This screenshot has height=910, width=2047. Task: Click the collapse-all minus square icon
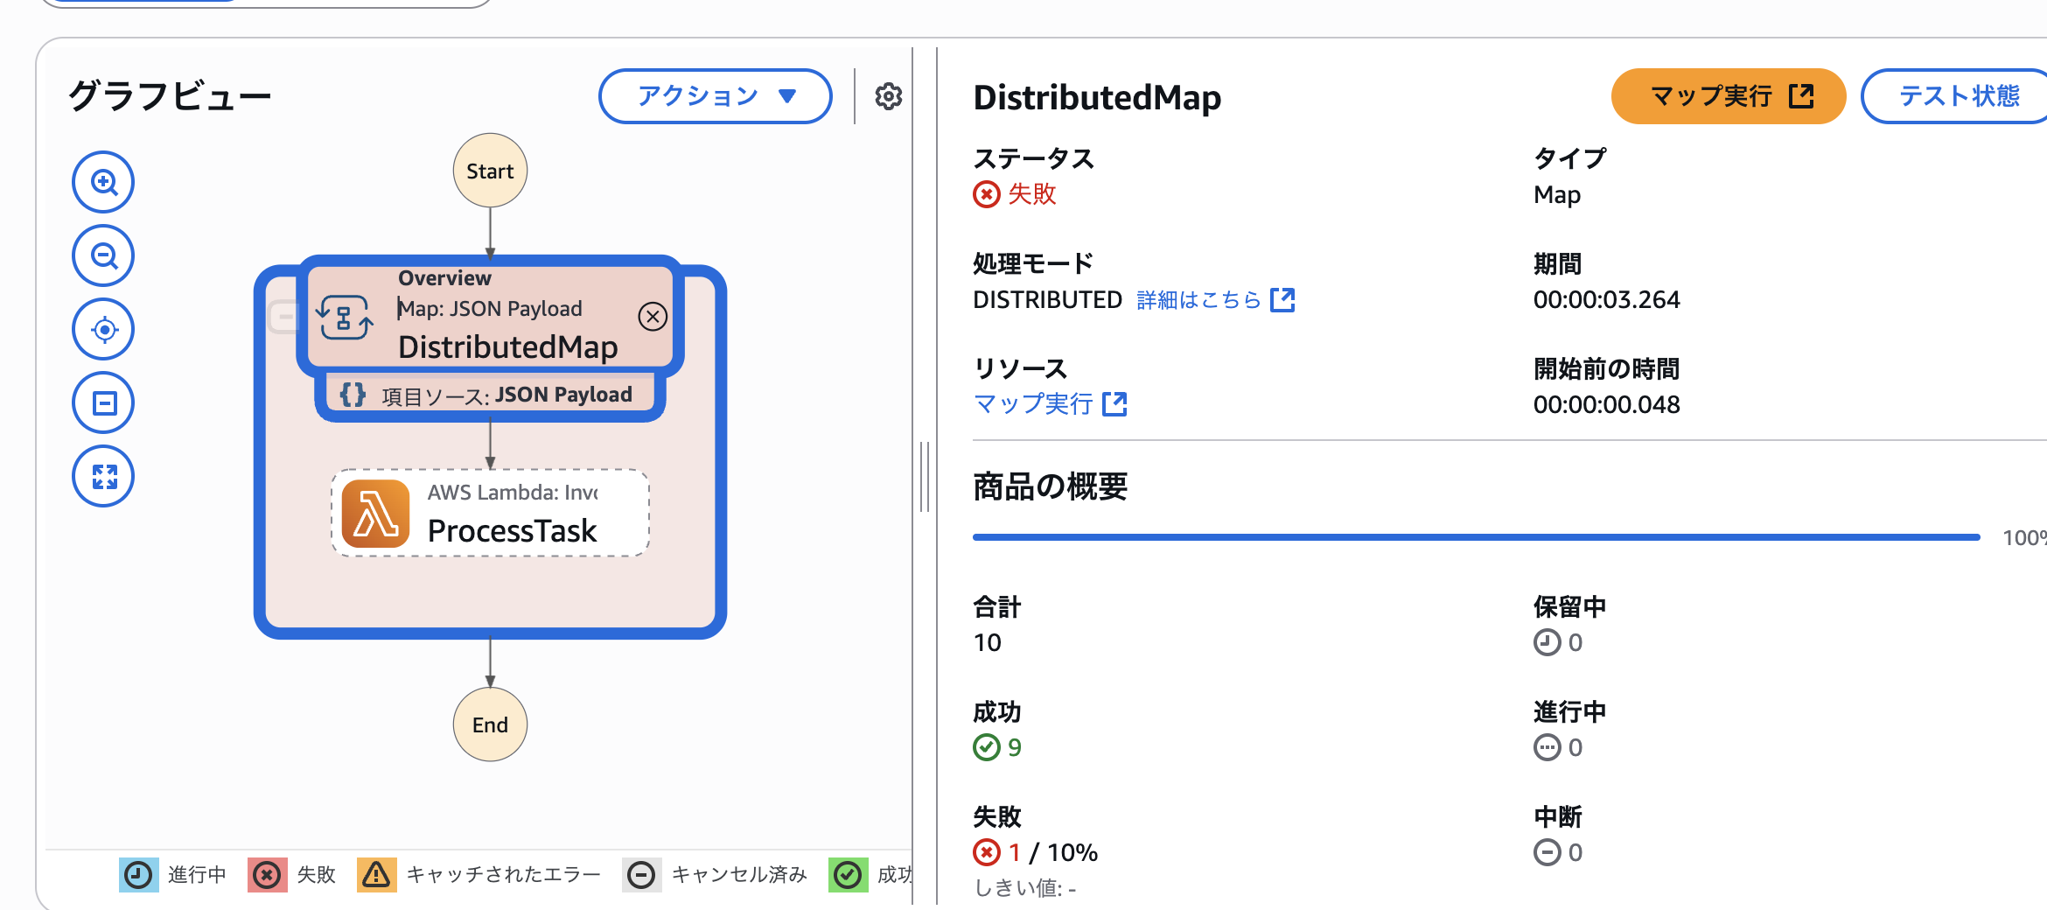(x=103, y=402)
